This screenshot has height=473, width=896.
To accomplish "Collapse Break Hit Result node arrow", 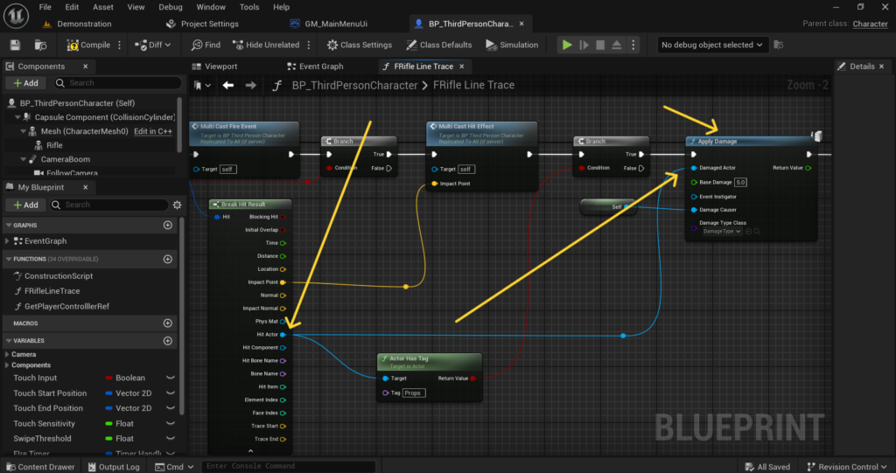I will point(250,451).
